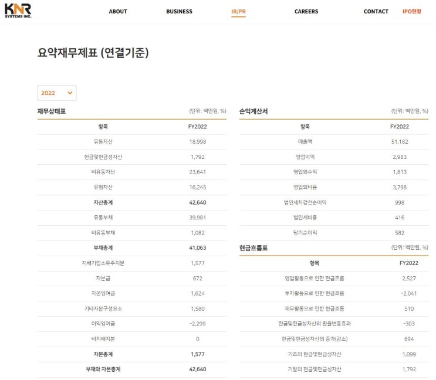This screenshot has height=380, width=436.
Task: Click the 부채와 자본총계 row label
Action: (103, 369)
